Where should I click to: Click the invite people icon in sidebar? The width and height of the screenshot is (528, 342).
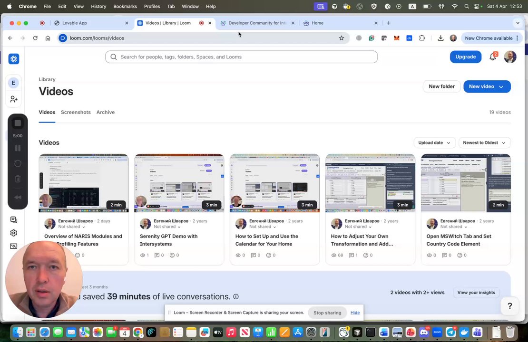click(x=14, y=99)
